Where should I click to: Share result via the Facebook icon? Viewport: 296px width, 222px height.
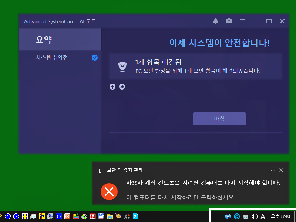(112, 87)
